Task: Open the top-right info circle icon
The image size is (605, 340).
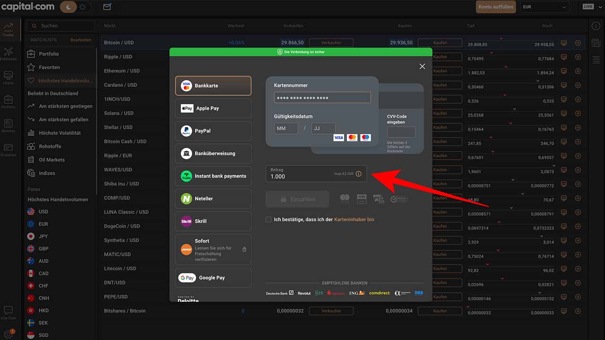Action: point(597,25)
